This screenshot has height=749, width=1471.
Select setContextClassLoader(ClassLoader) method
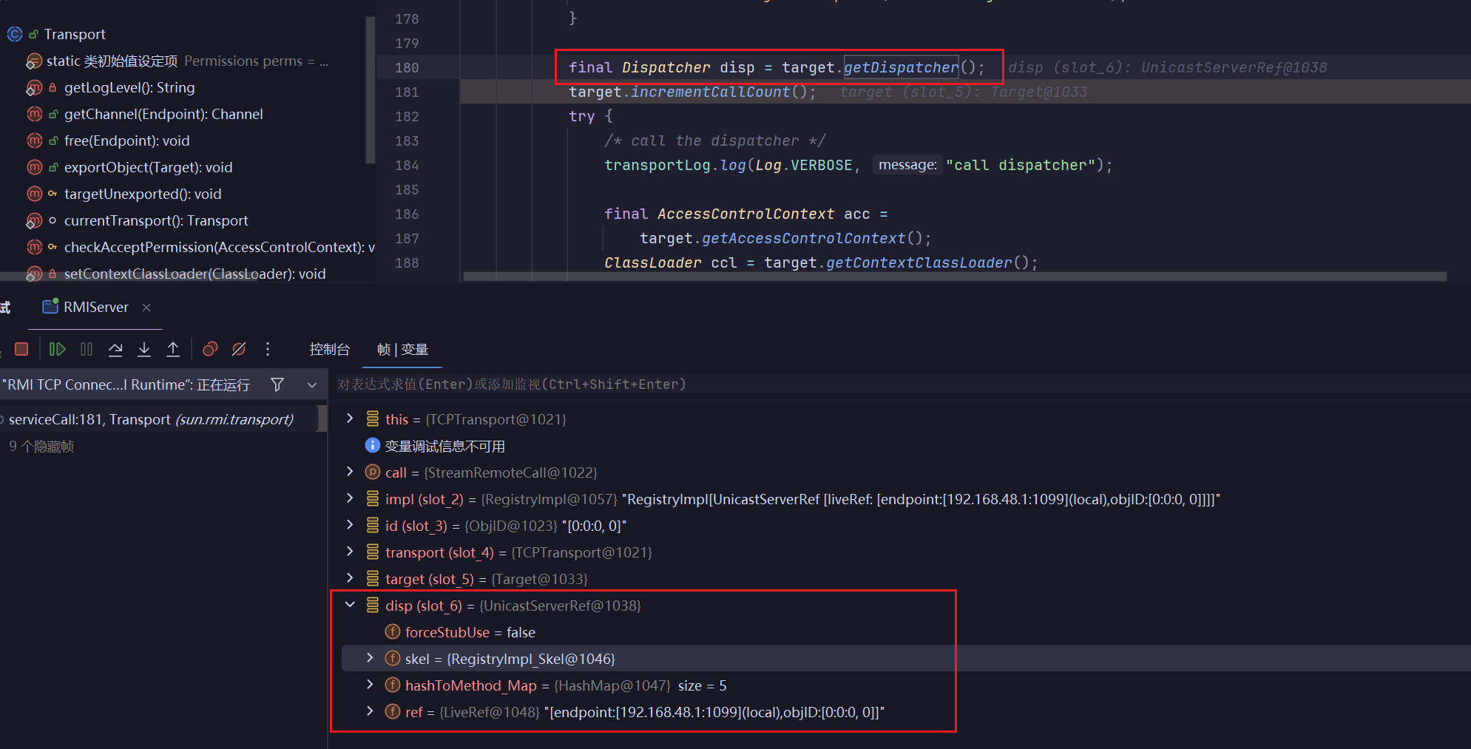(195, 274)
